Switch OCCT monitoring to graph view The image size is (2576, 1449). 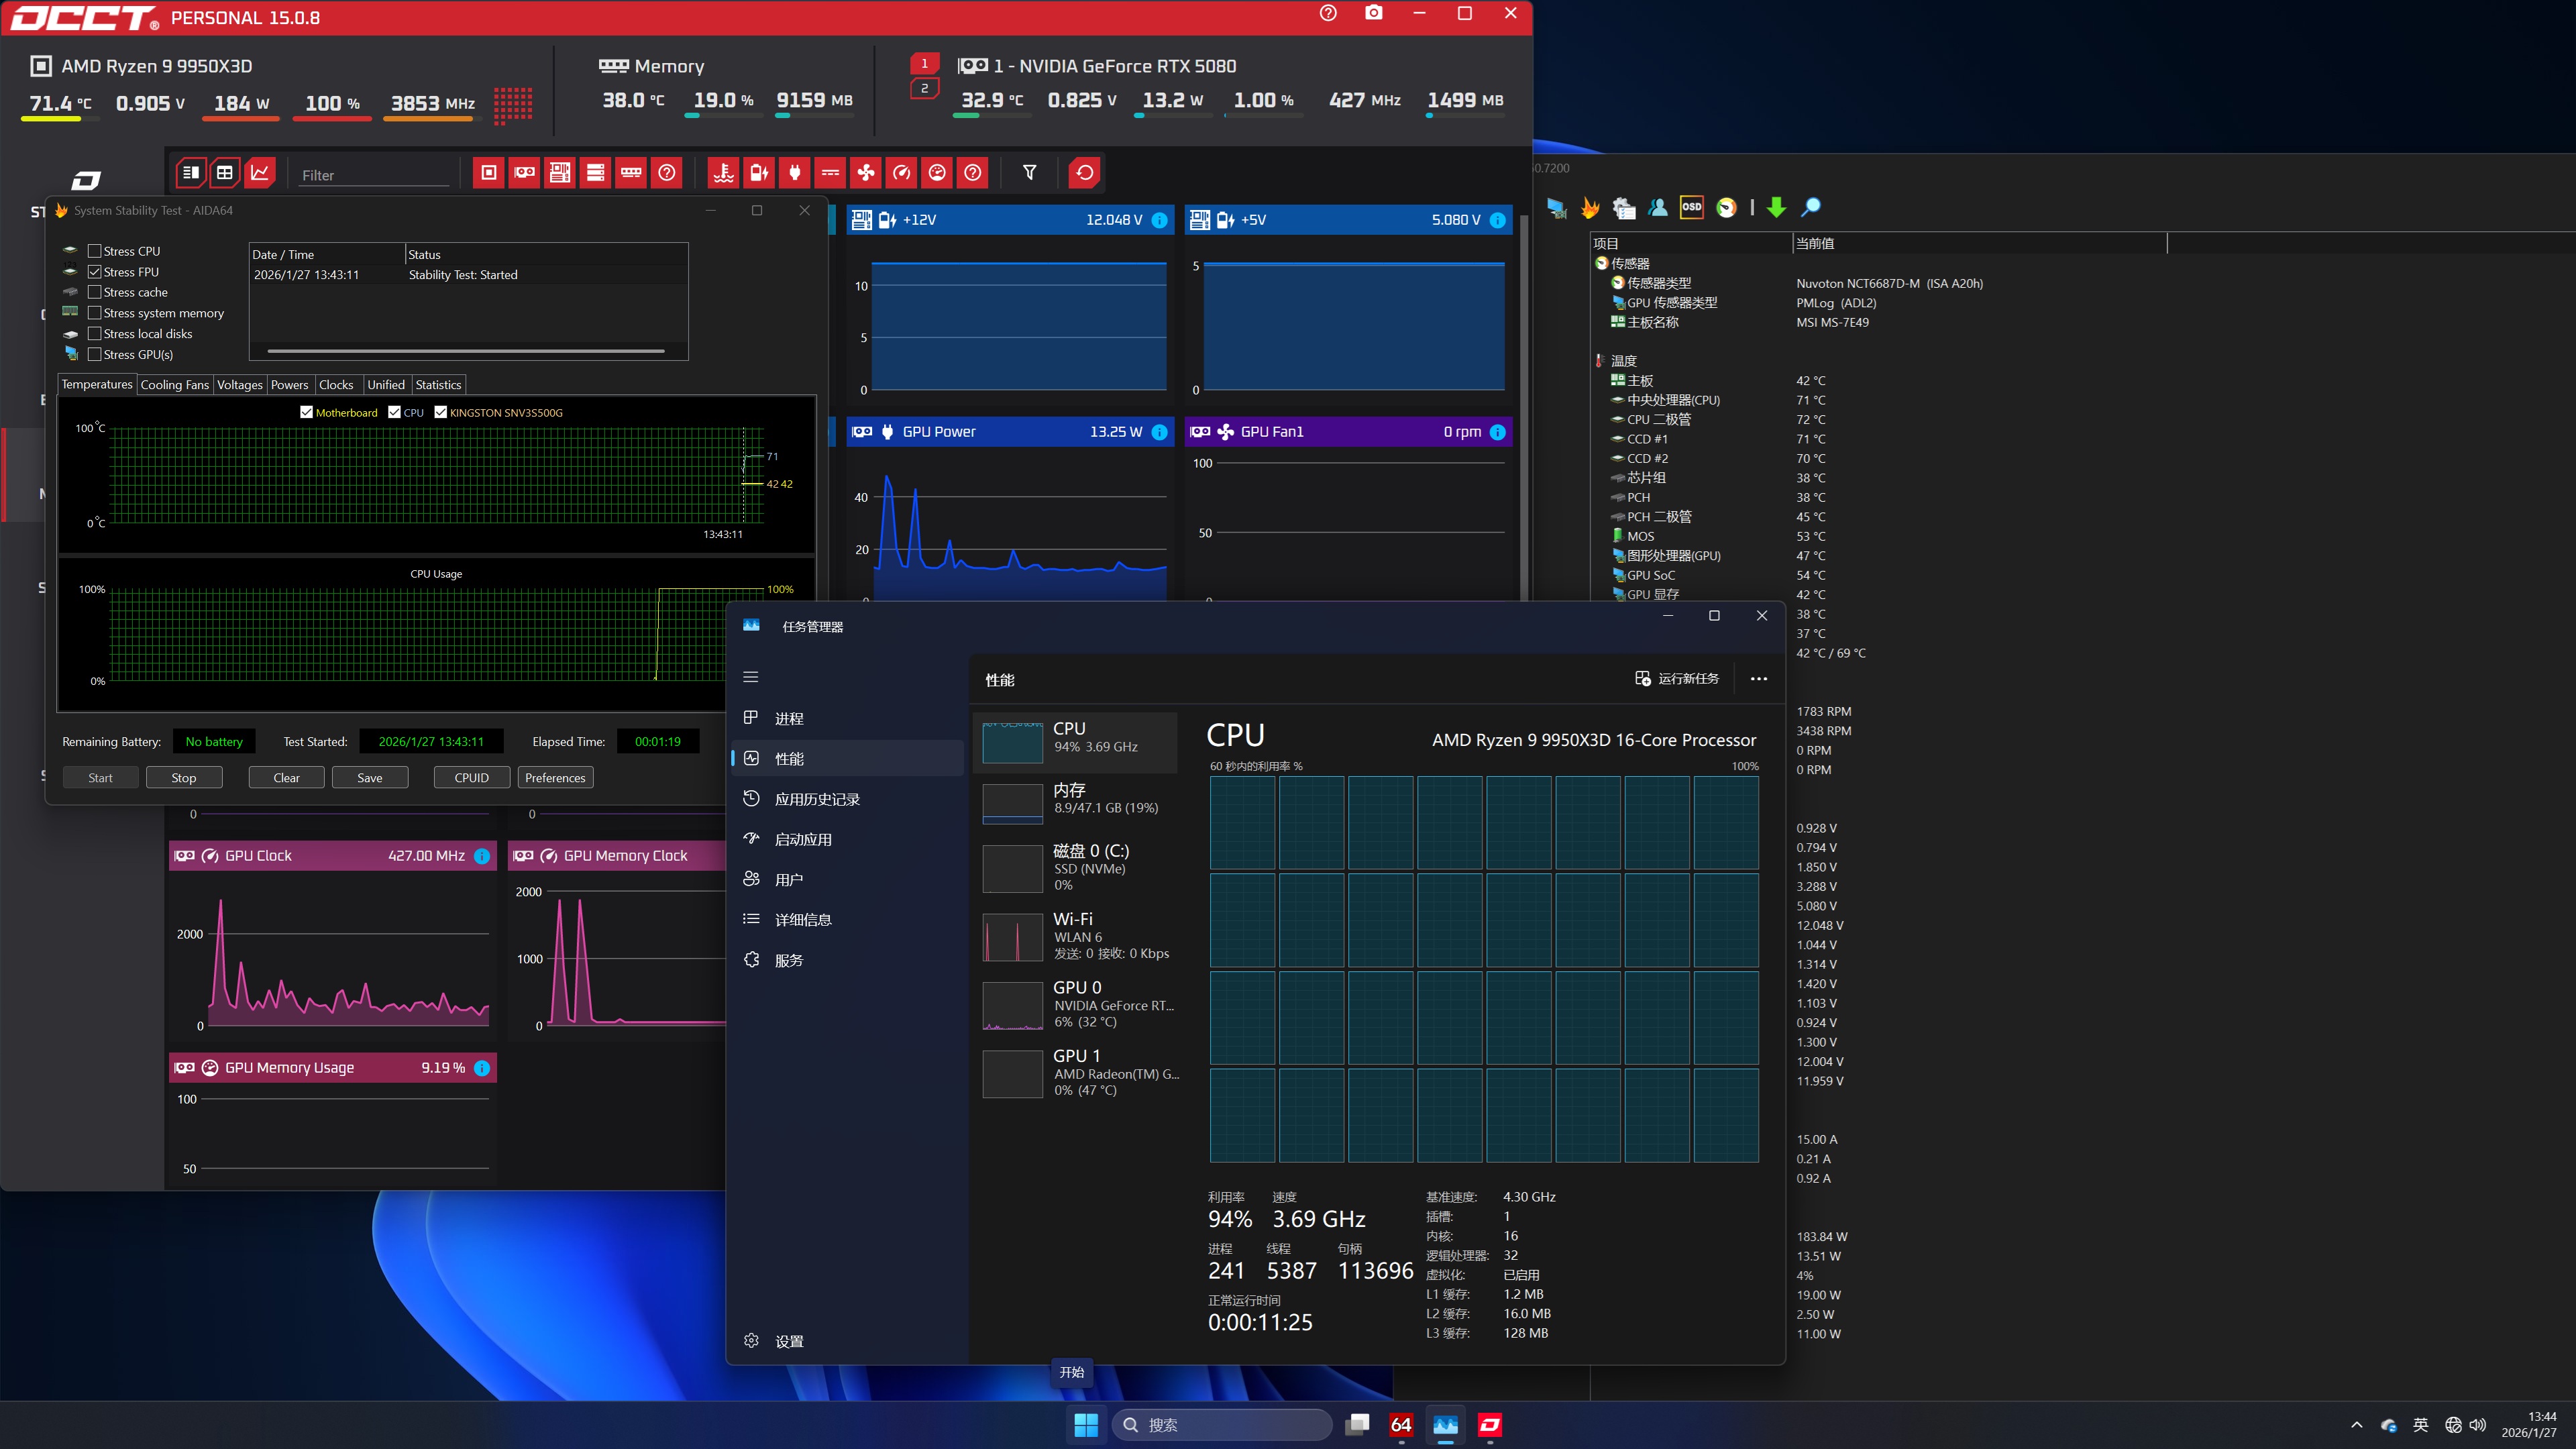(260, 173)
